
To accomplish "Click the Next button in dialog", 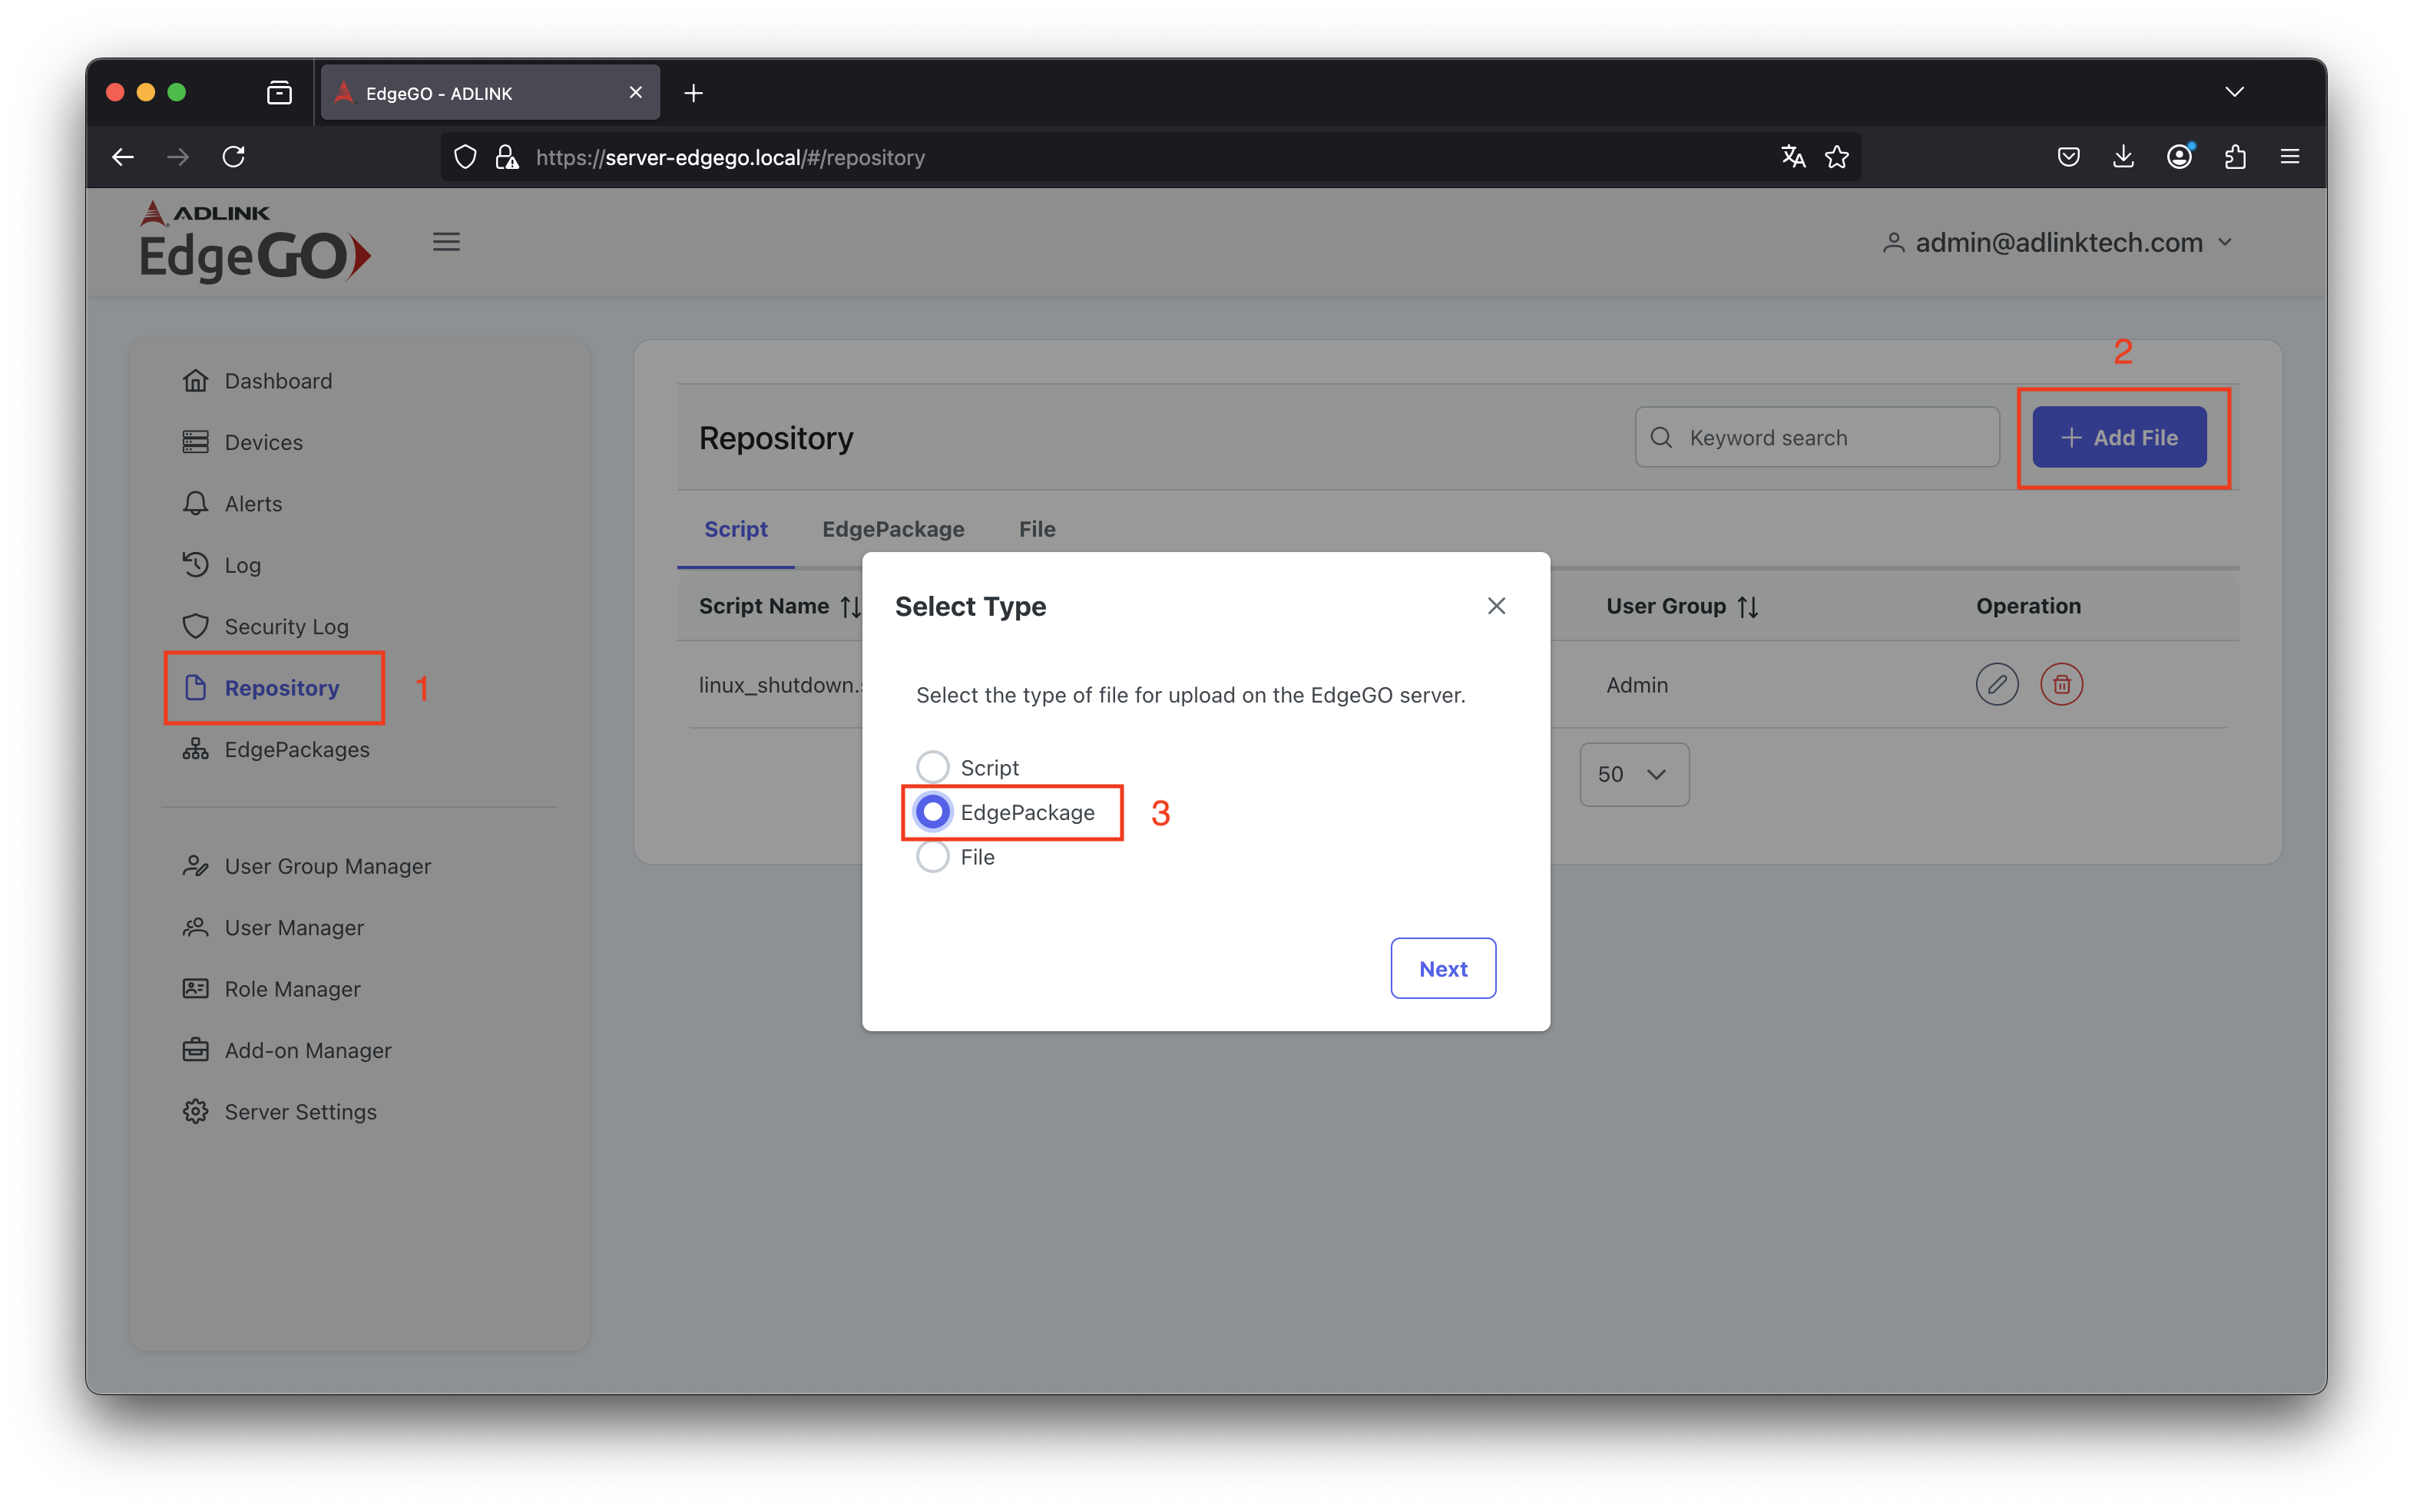I will pos(1442,968).
